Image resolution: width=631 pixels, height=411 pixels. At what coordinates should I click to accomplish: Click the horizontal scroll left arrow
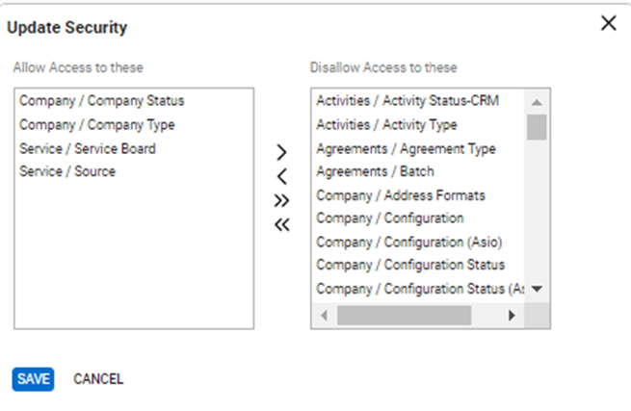click(323, 315)
